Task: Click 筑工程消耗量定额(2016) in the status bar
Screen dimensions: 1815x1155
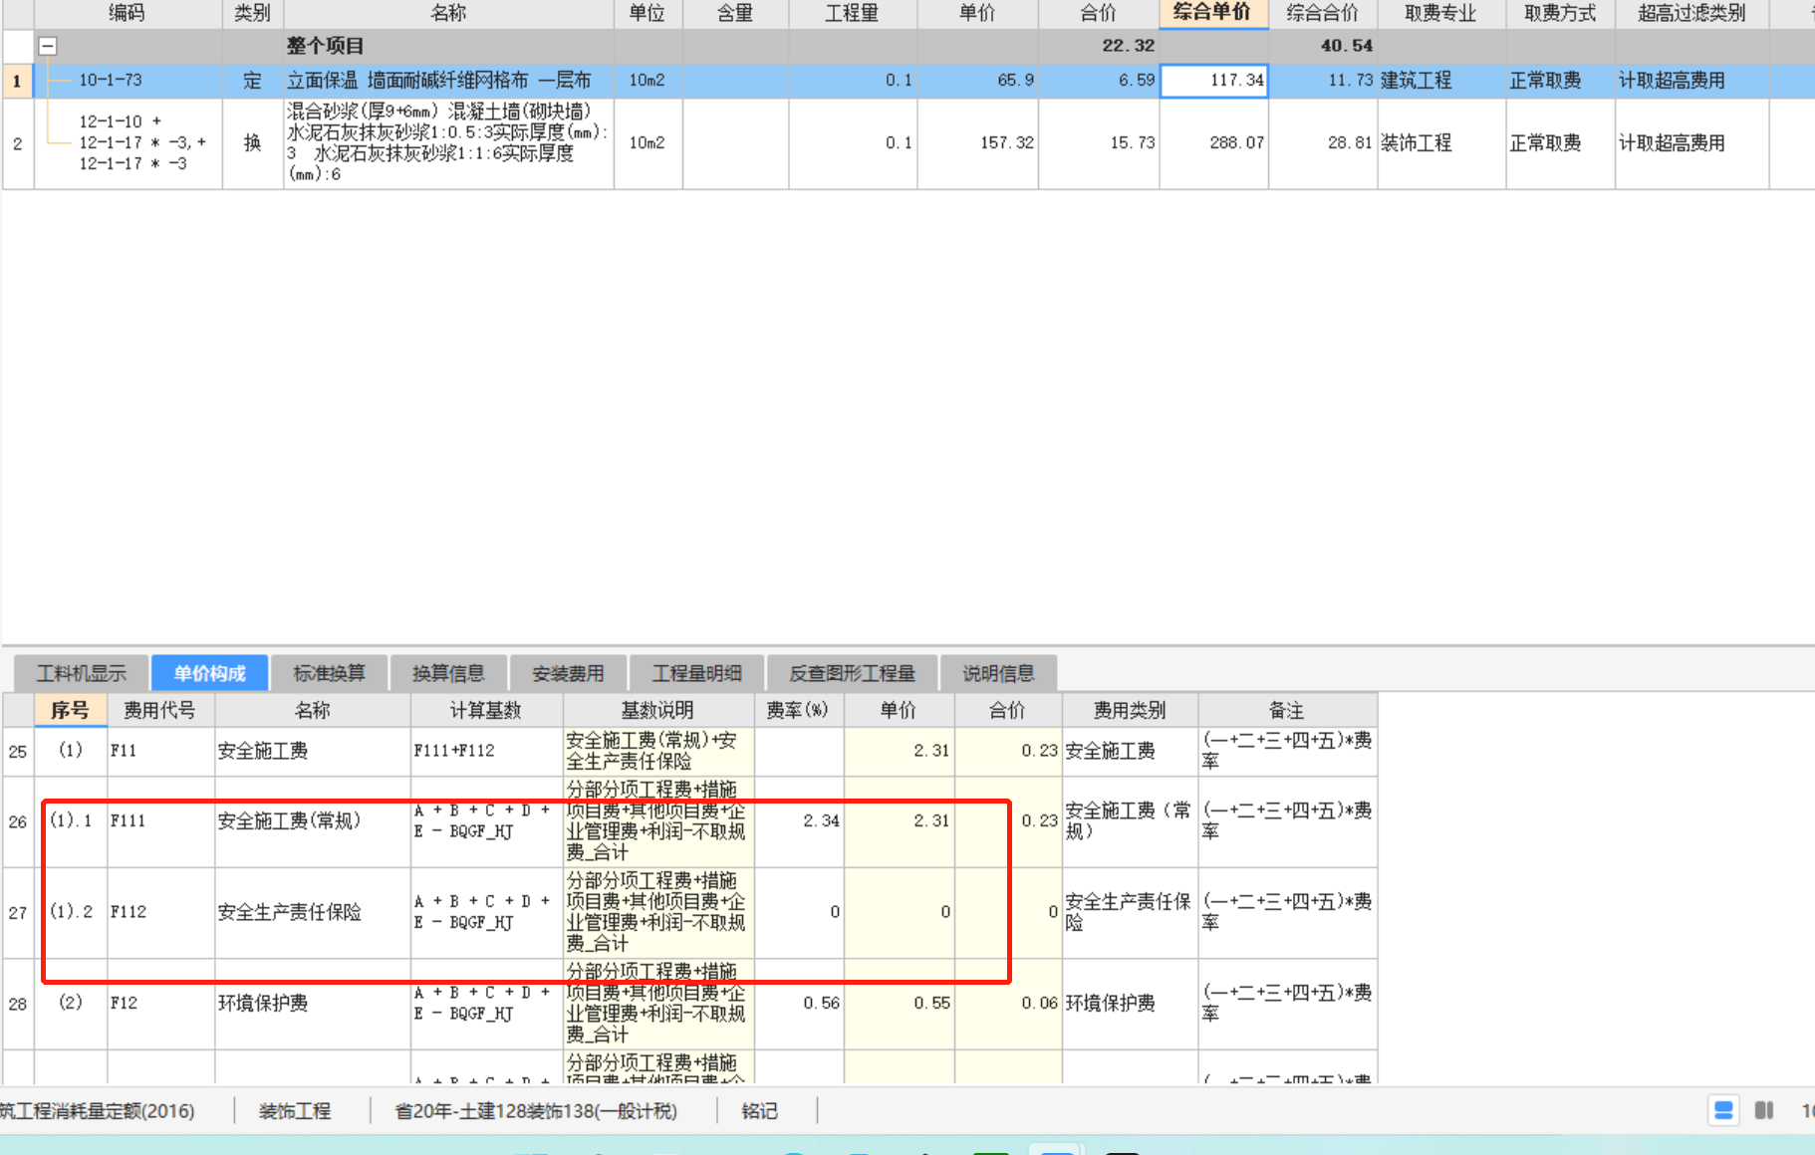Action: (98, 1111)
